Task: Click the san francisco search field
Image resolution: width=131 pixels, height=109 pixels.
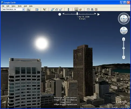Action: click(12, 9)
